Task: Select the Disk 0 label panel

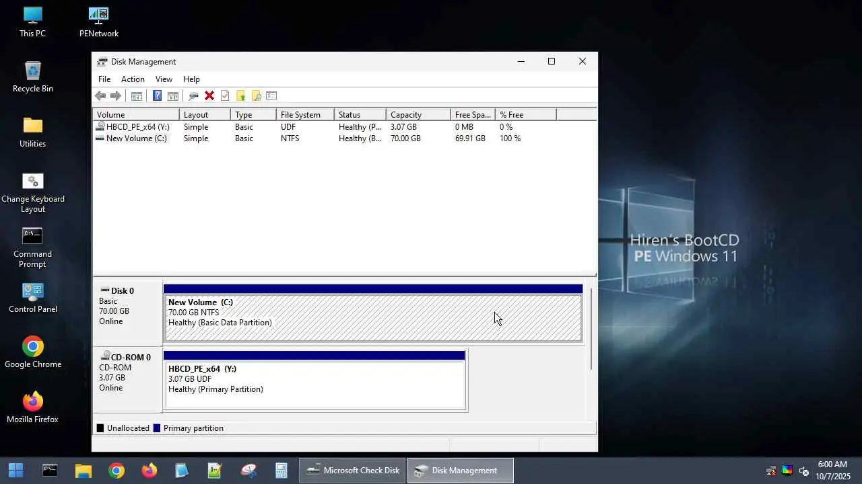Action: pos(127,313)
